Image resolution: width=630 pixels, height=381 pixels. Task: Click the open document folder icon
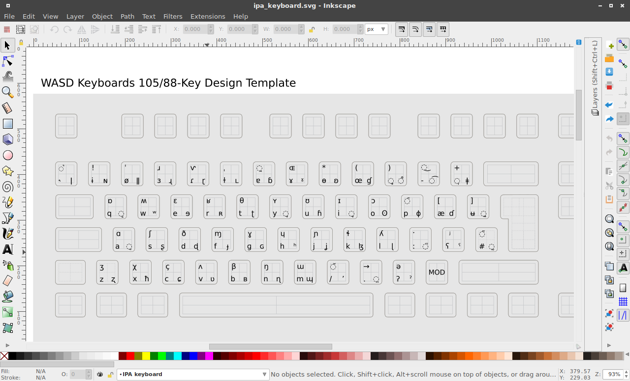pos(609,58)
